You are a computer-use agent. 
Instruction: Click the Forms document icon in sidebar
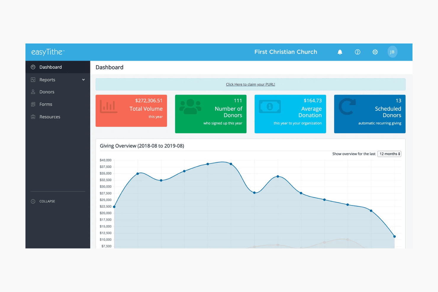(33, 104)
